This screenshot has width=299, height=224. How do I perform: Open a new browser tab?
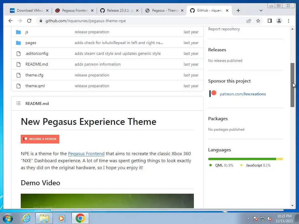coord(238,10)
